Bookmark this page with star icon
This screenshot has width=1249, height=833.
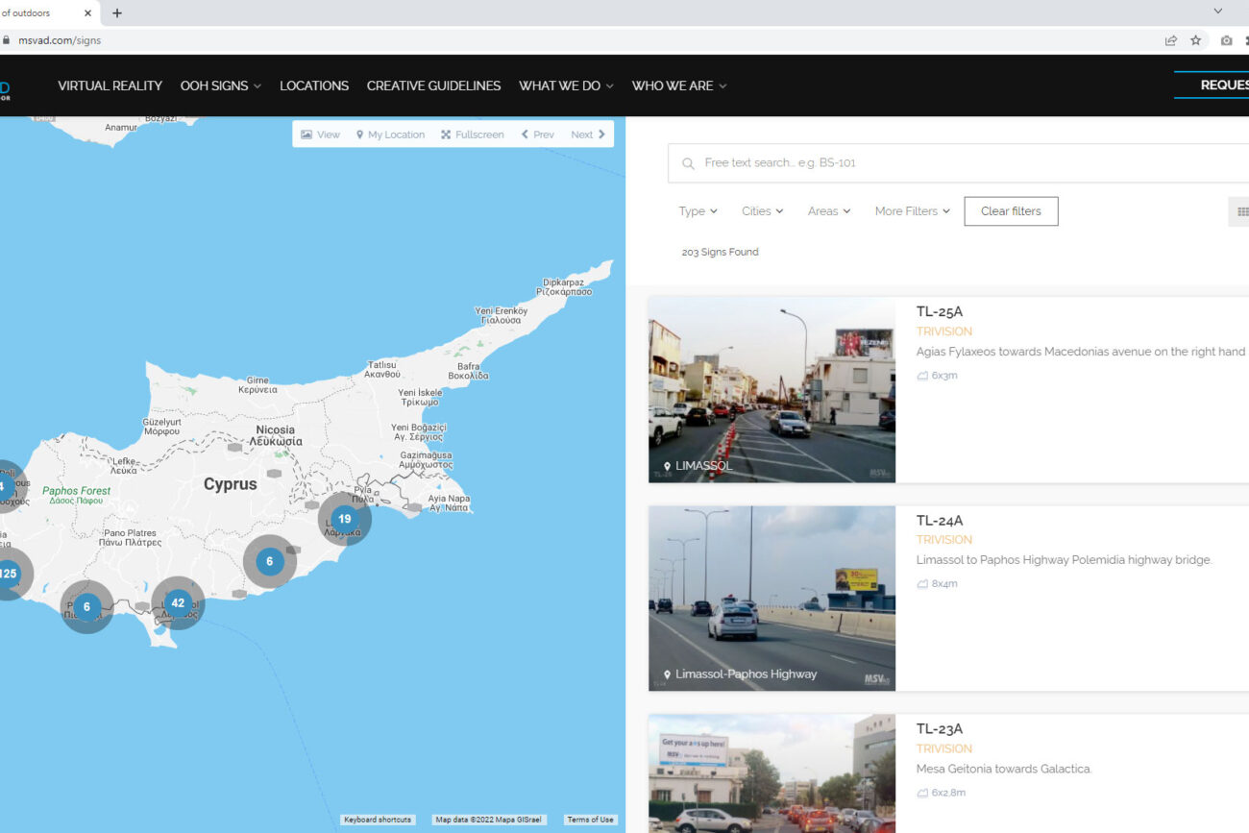point(1195,40)
